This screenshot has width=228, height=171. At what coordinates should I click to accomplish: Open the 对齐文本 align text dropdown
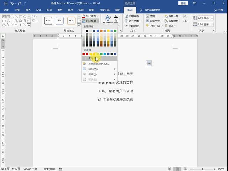pyautogui.click(x=133, y=21)
